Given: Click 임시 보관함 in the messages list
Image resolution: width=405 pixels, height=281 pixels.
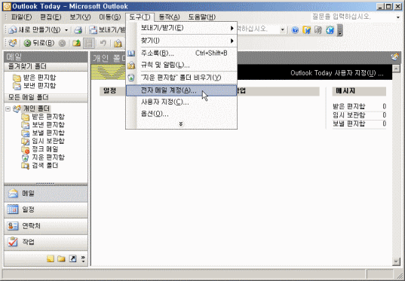Looking at the screenshot, I should coord(348,115).
